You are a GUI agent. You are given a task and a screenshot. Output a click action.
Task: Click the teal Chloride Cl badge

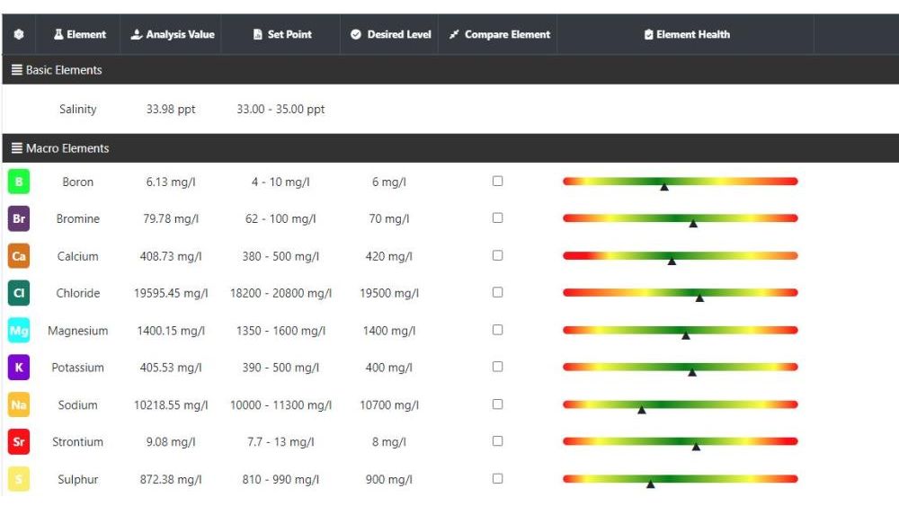coord(19,294)
